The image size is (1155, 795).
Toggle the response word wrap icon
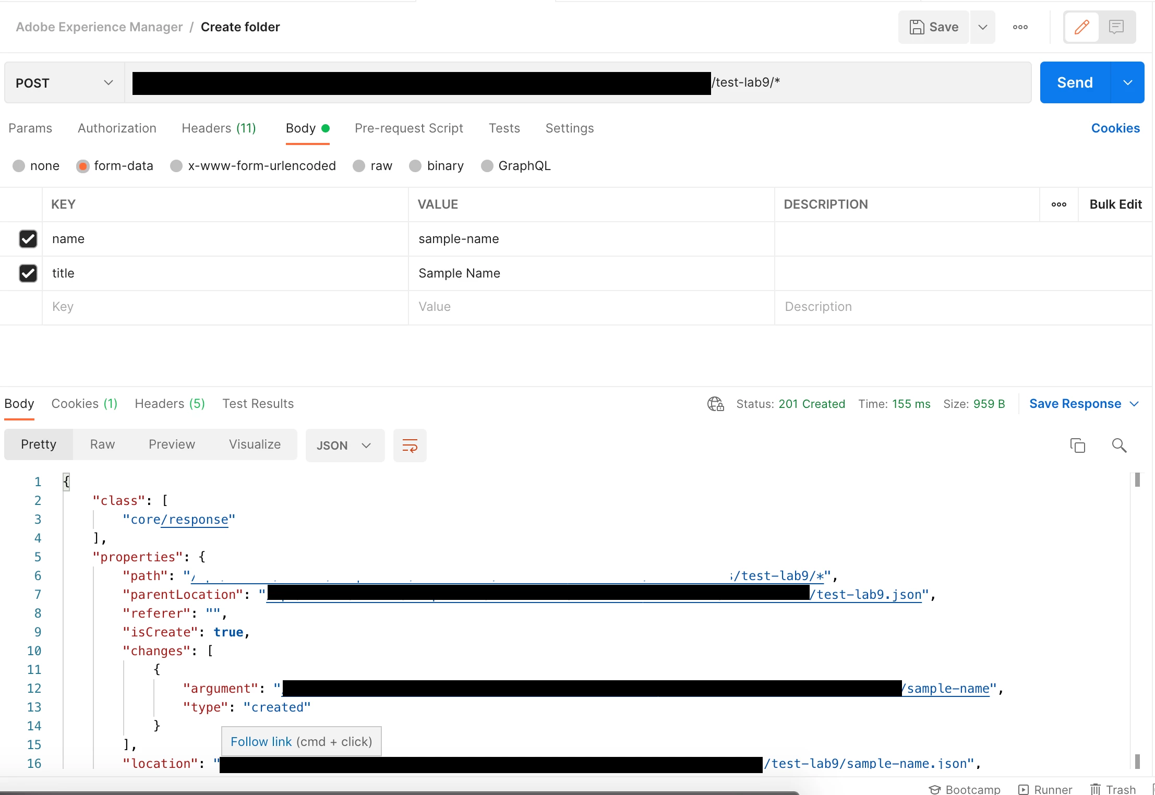410,445
